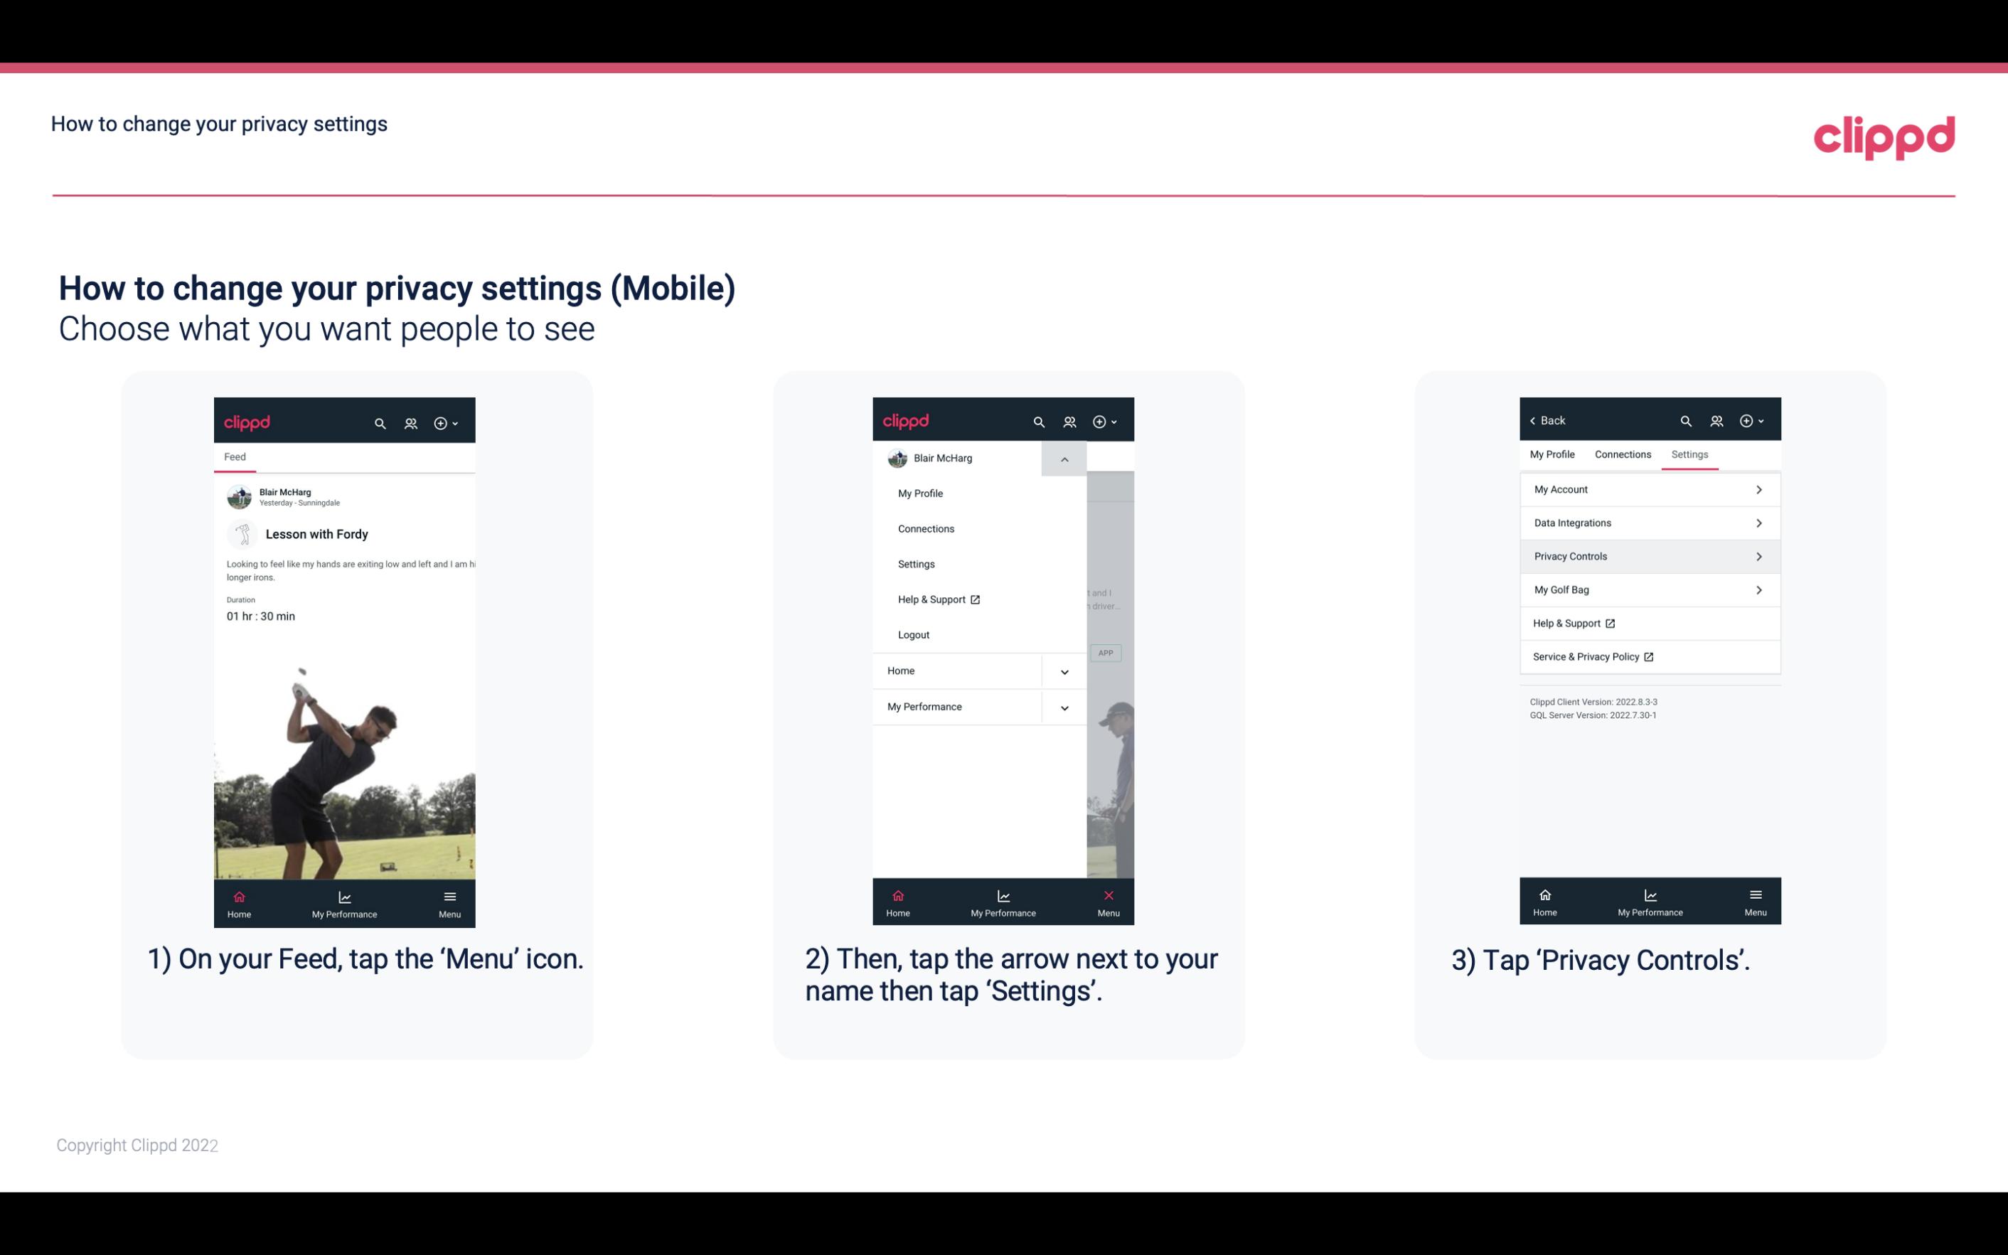Select the Settings tab in profile

[x=1690, y=454]
